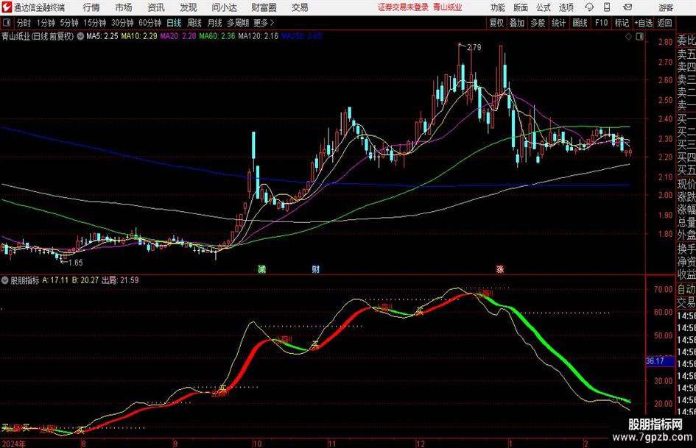Click the 1.65 low price label
This screenshot has width=696, height=448.
[75, 263]
